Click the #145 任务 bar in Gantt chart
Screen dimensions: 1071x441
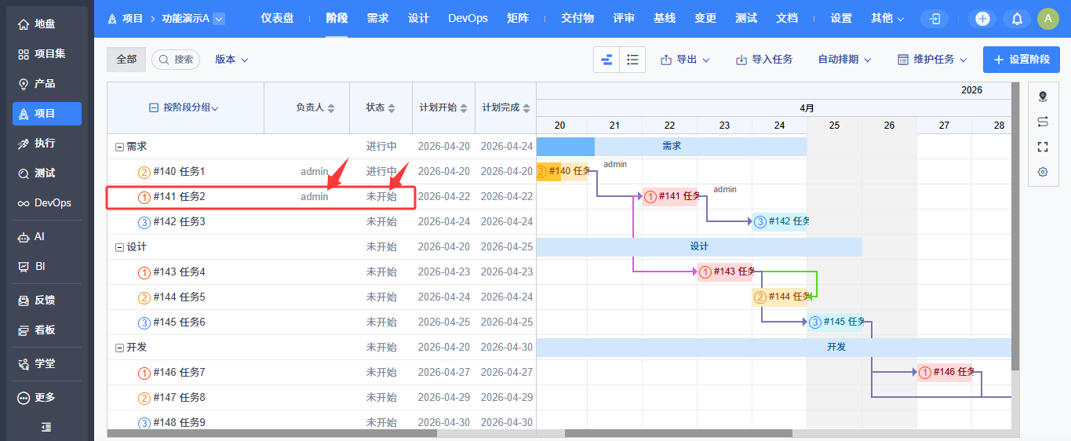836,323
